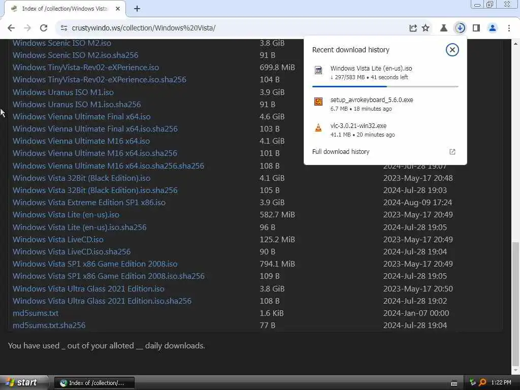Click the scrollbar up arrow
Viewport: 520px width, 390px height.
point(516,44)
